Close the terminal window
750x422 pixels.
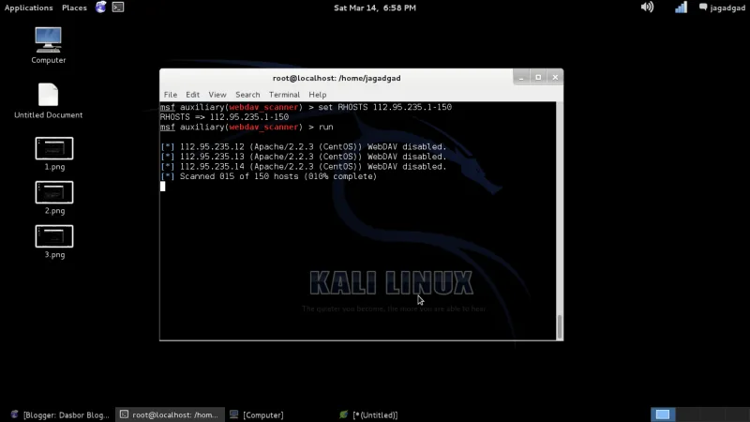(x=555, y=77)
